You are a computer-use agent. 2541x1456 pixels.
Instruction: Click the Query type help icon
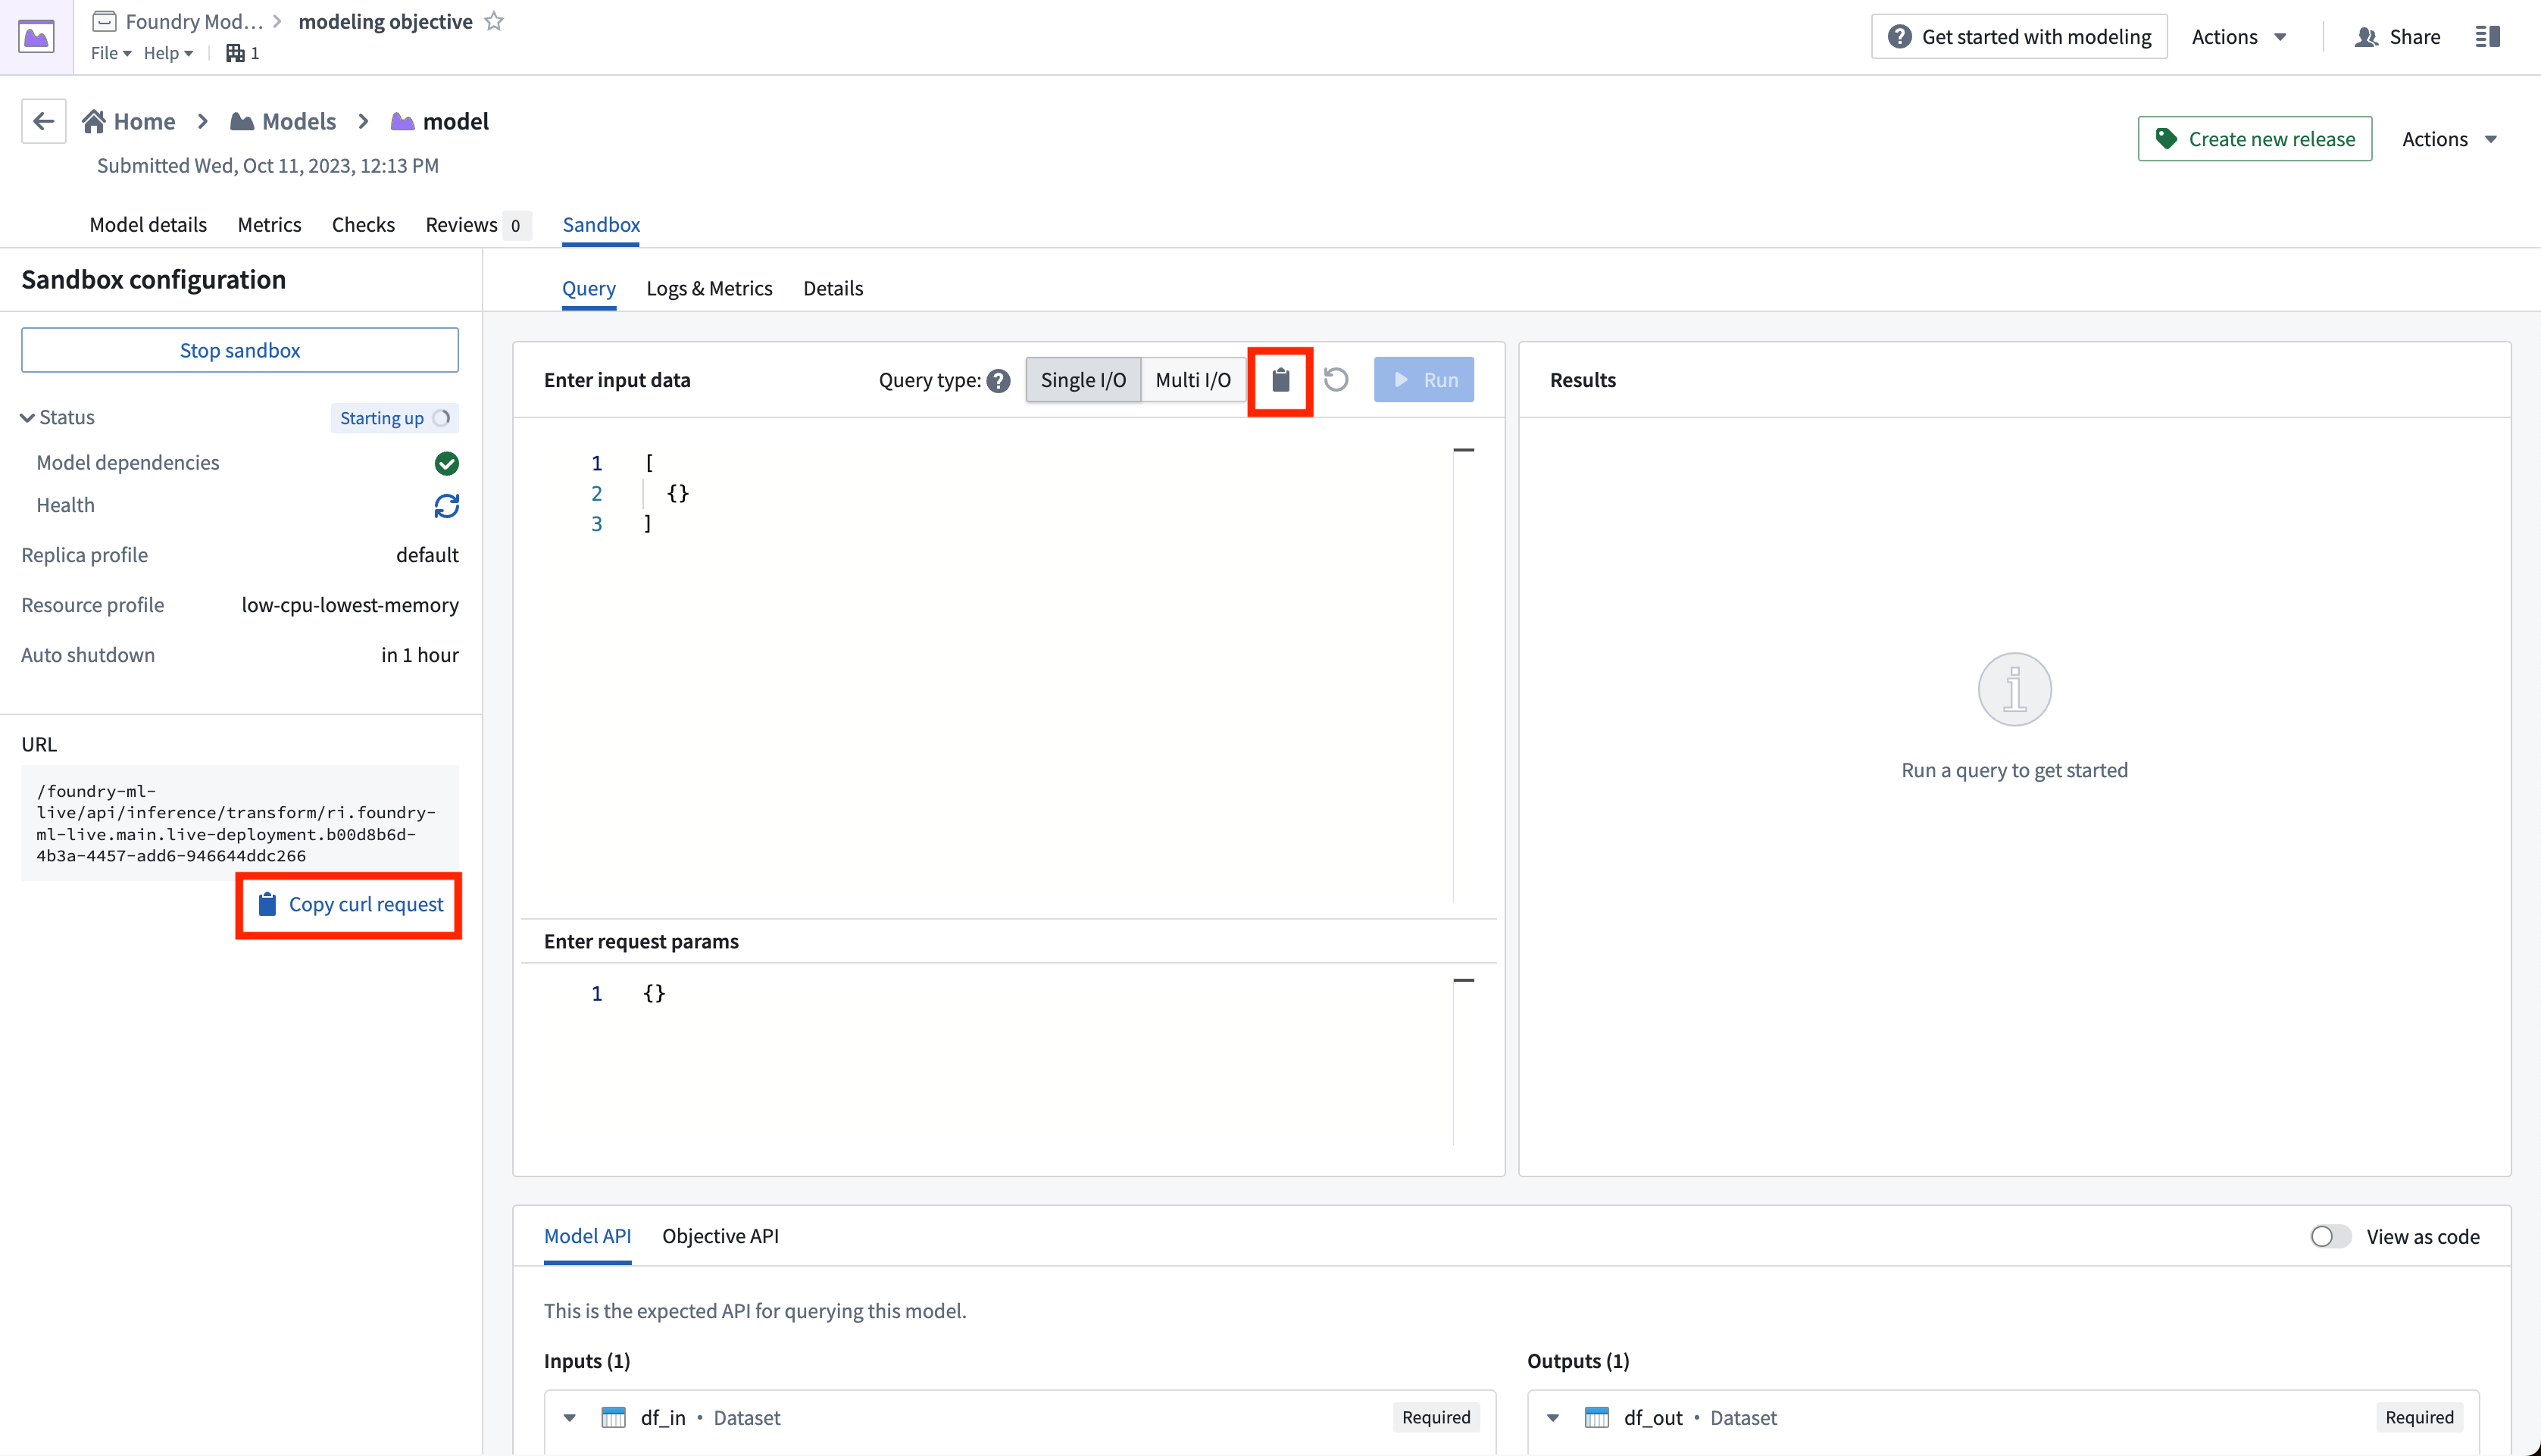(x=999, y=380)
